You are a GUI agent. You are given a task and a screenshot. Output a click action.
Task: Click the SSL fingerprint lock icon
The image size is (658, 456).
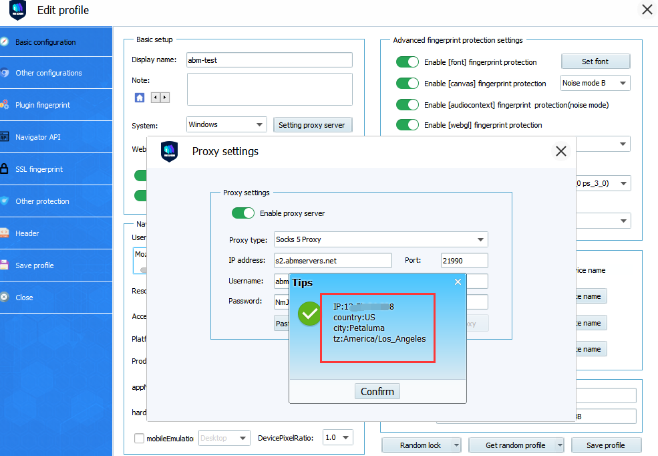5,169
